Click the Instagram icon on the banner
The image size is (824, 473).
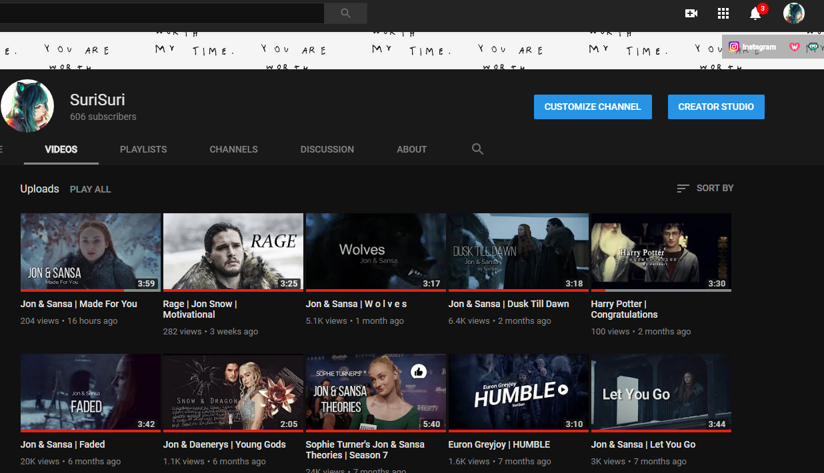click(734, 47)
